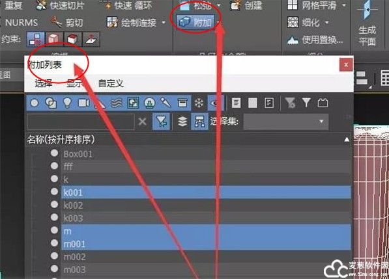Click the 生成平面 button
The width and height of the screenshot is (389, 279).
pyautogui.click(x=367, y=25)
